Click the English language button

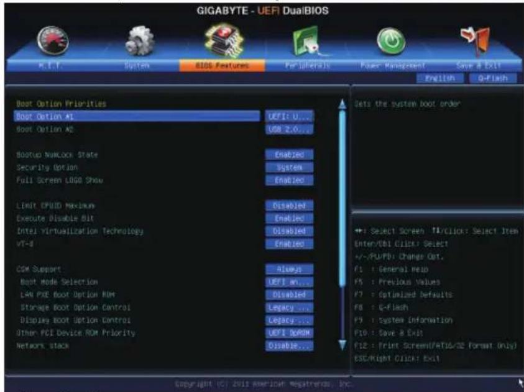[440, 78]
